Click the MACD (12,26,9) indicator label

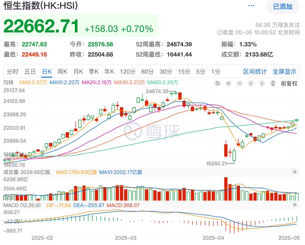[x=22, y=205]
